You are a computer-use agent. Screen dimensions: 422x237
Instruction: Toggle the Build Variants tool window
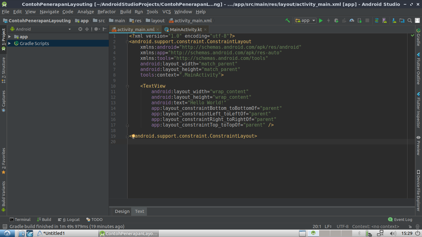(3, 197)
